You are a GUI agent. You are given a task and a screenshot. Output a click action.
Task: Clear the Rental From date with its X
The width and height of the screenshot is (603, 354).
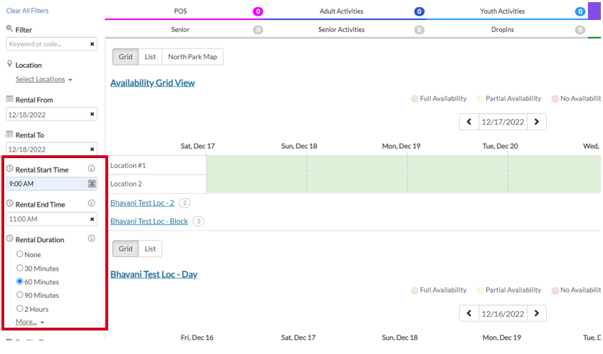[92, 114]
